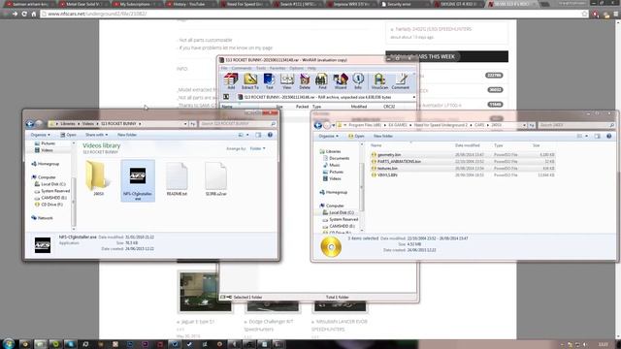Click the WinRAR Comment icon
Viewport: 621px width, 349px height.
(401, 81)
